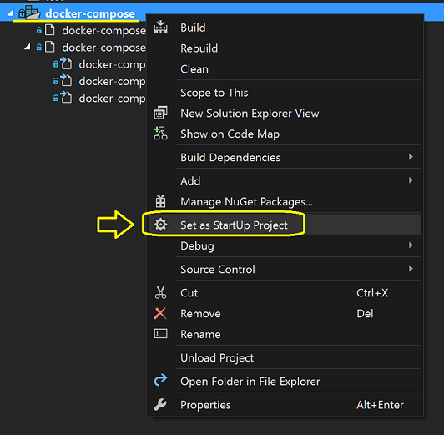Click the New Solution Explorer View icon
The image size is (444, 435).
click(160, 113)
